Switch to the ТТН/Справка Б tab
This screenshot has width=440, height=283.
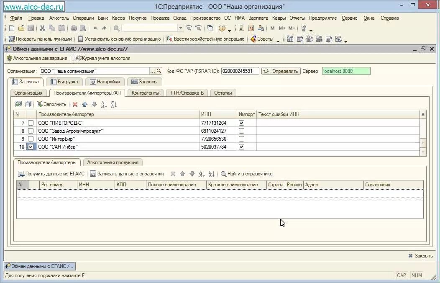[187, 93]
